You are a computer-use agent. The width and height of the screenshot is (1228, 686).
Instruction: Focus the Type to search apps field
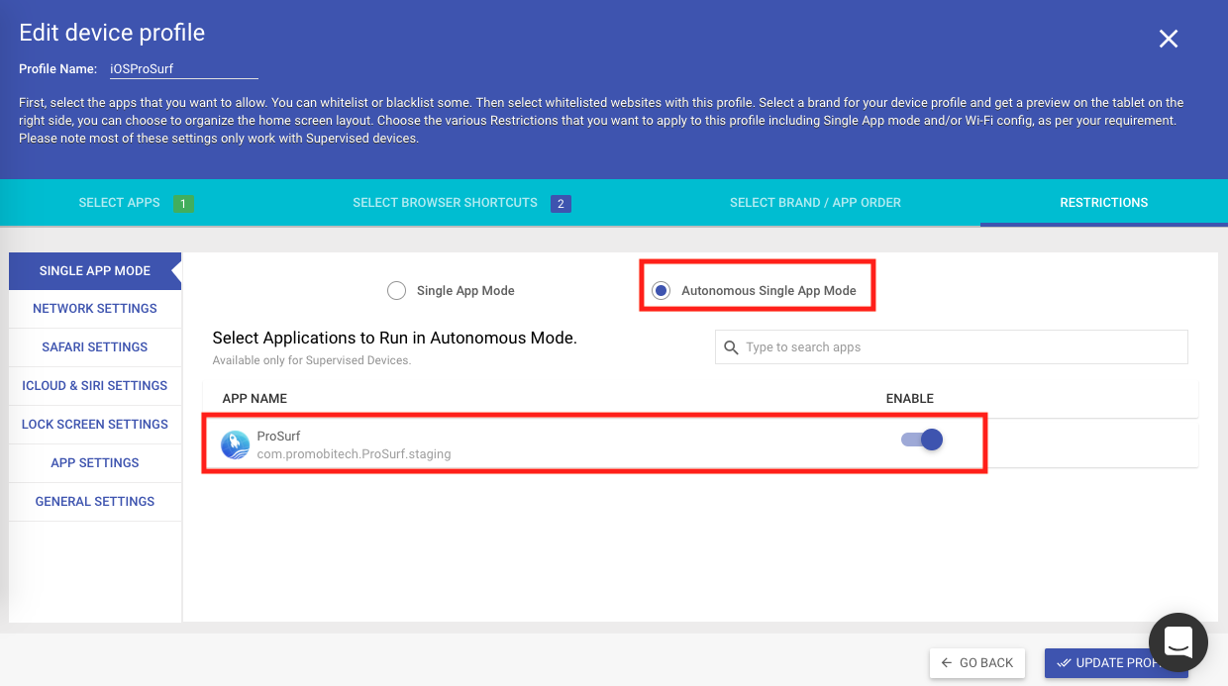tap(952, 347)
